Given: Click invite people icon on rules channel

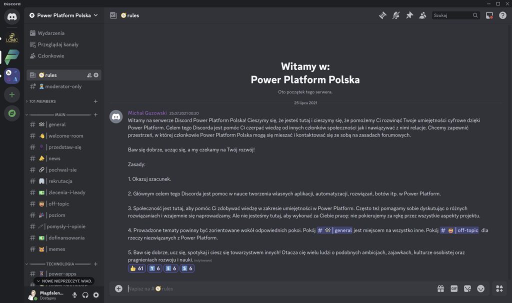Looking at the screenshot, I should click(89, 75).
